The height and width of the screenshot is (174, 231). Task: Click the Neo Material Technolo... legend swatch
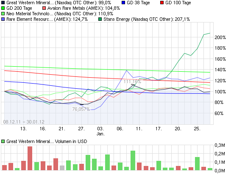pyautogui.click(x=3, y=14)
